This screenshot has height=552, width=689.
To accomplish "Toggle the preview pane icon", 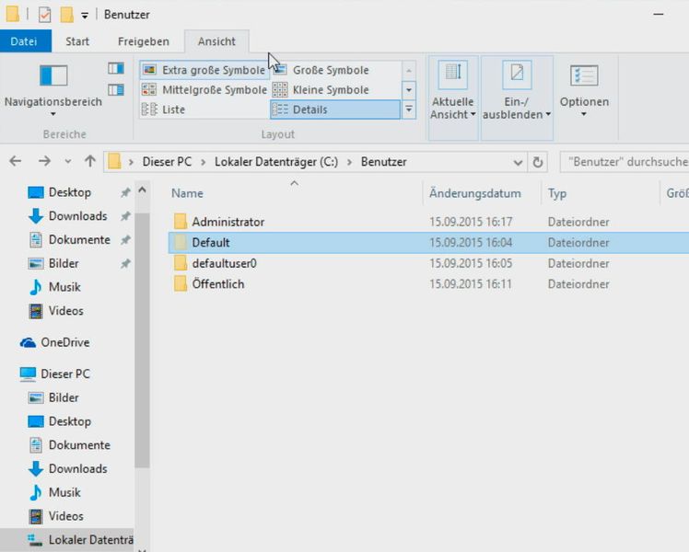I will pyautogui.click(x=115, y=69).
